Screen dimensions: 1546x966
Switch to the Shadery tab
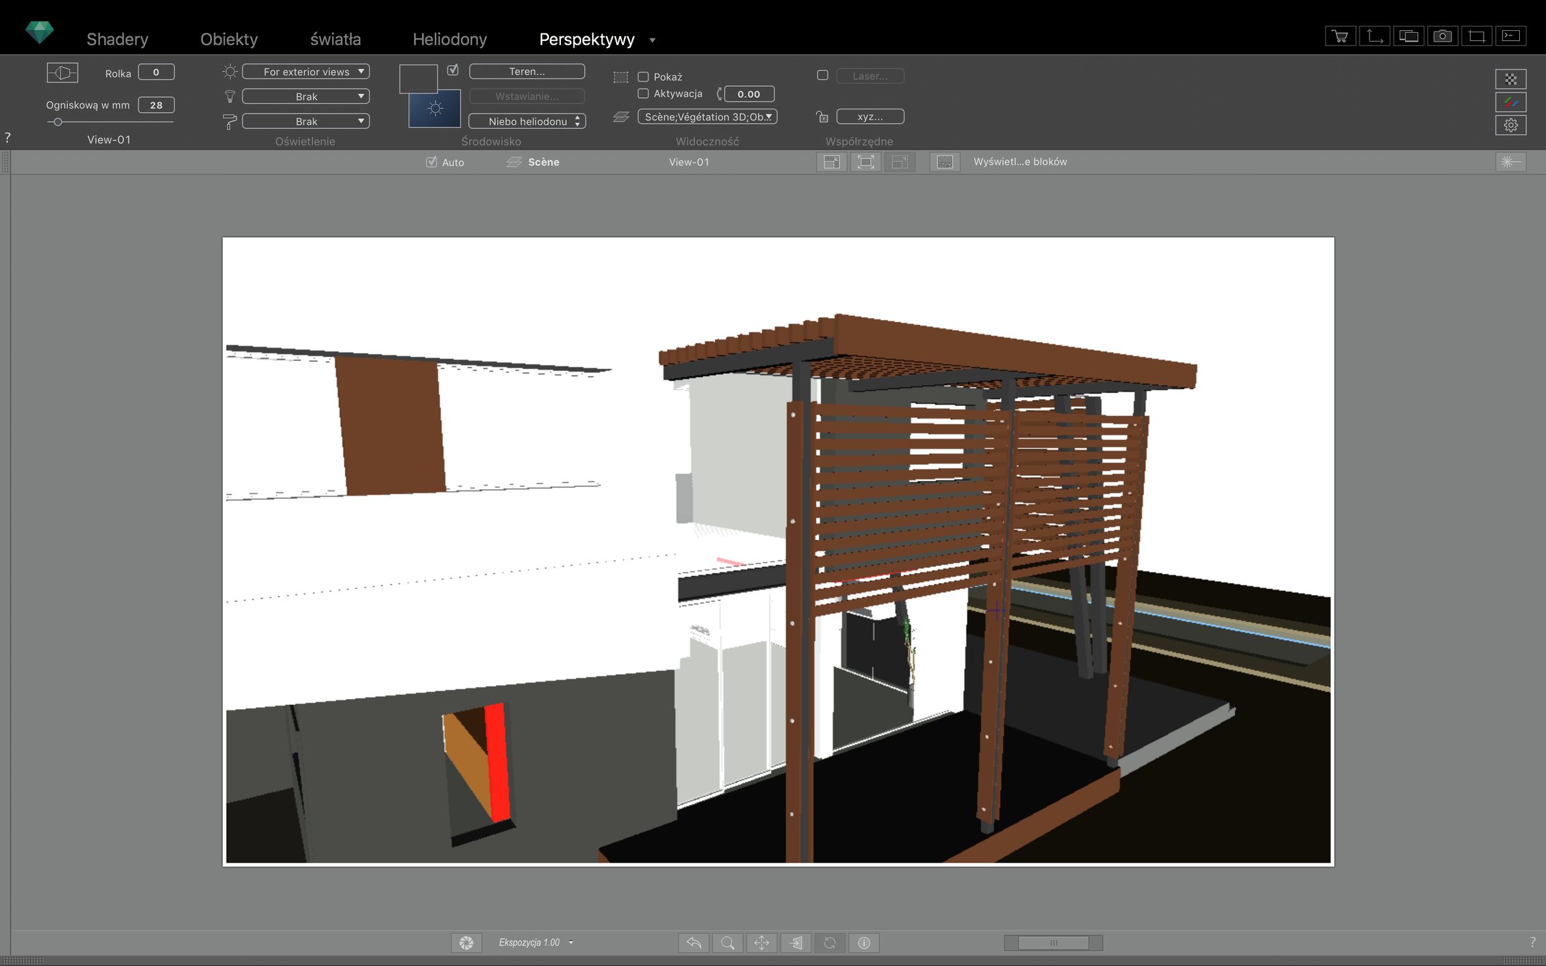[117, 38]
